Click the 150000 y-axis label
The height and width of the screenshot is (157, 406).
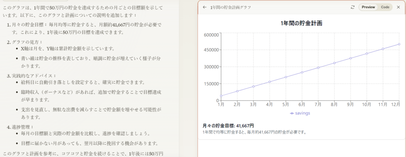(x=212, y=84)
